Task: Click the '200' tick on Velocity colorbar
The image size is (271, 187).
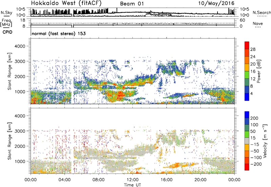Action: click(254, 118)
